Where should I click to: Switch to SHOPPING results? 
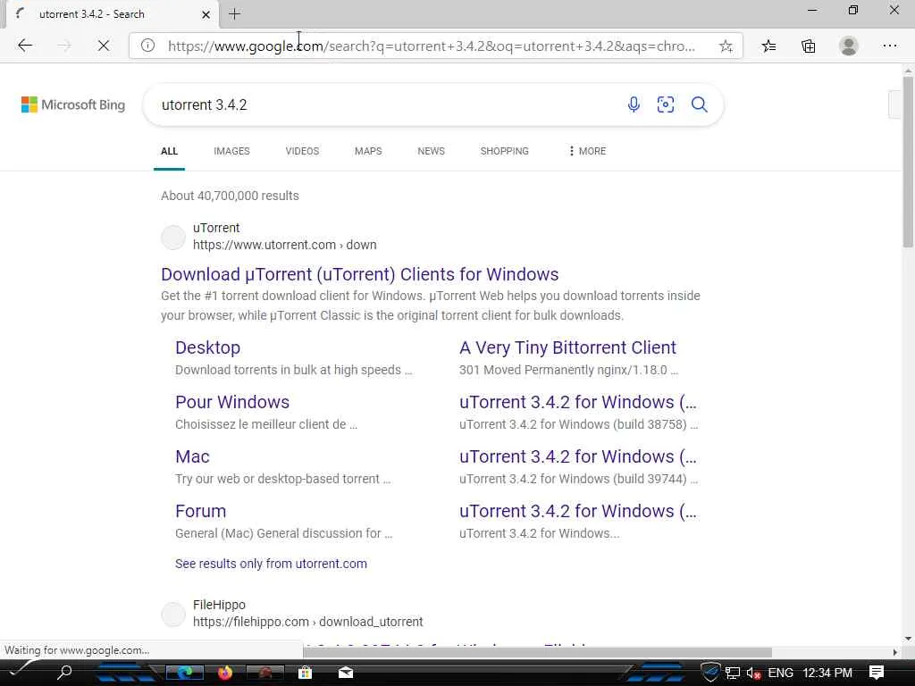click(504, 151)
